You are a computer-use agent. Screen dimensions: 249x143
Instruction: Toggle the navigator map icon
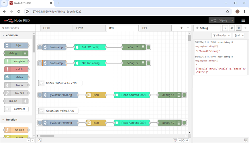175,140
